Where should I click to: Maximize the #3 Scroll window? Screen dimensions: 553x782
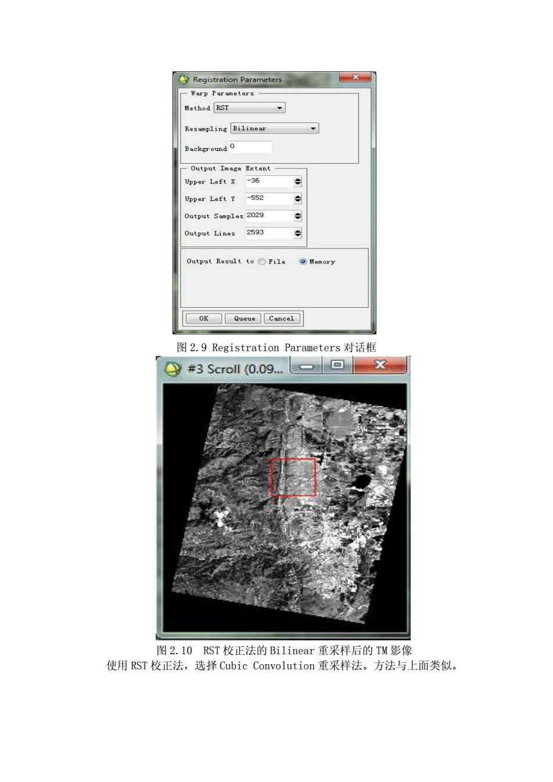pyautogui.click(x=337, y=365)
